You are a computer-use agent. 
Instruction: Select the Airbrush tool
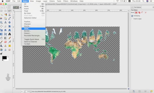[x=9, y=42]
